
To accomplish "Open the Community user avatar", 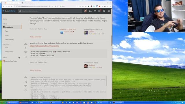I will point(62,33).
